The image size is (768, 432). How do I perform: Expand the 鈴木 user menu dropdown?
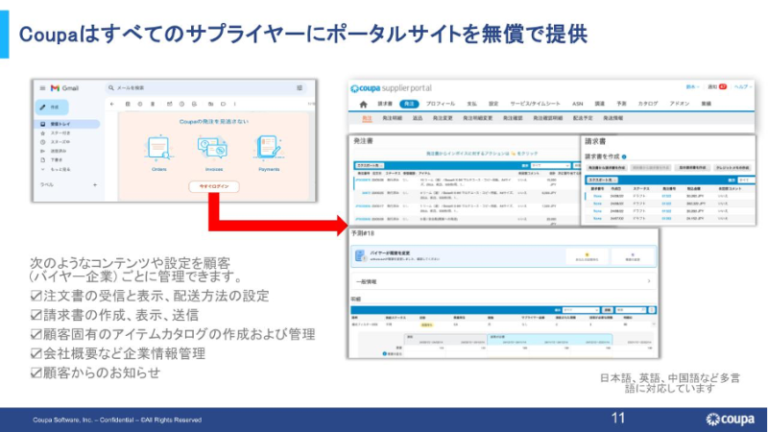click(x=692, y=87)
